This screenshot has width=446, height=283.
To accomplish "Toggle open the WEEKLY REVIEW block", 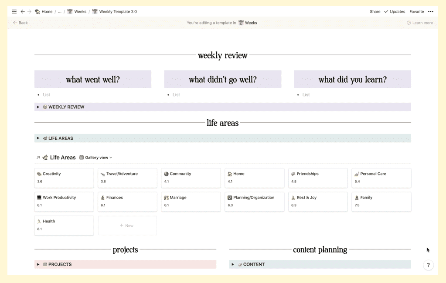I will [37, 107].
